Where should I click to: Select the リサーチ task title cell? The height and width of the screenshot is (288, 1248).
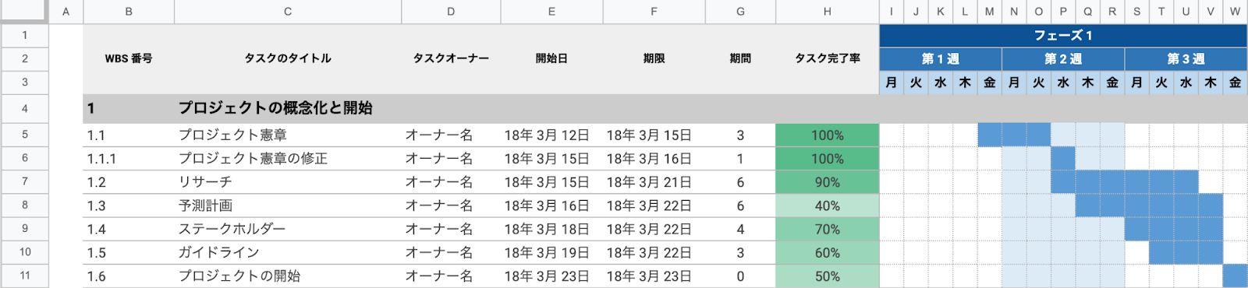tap(288, 182)
